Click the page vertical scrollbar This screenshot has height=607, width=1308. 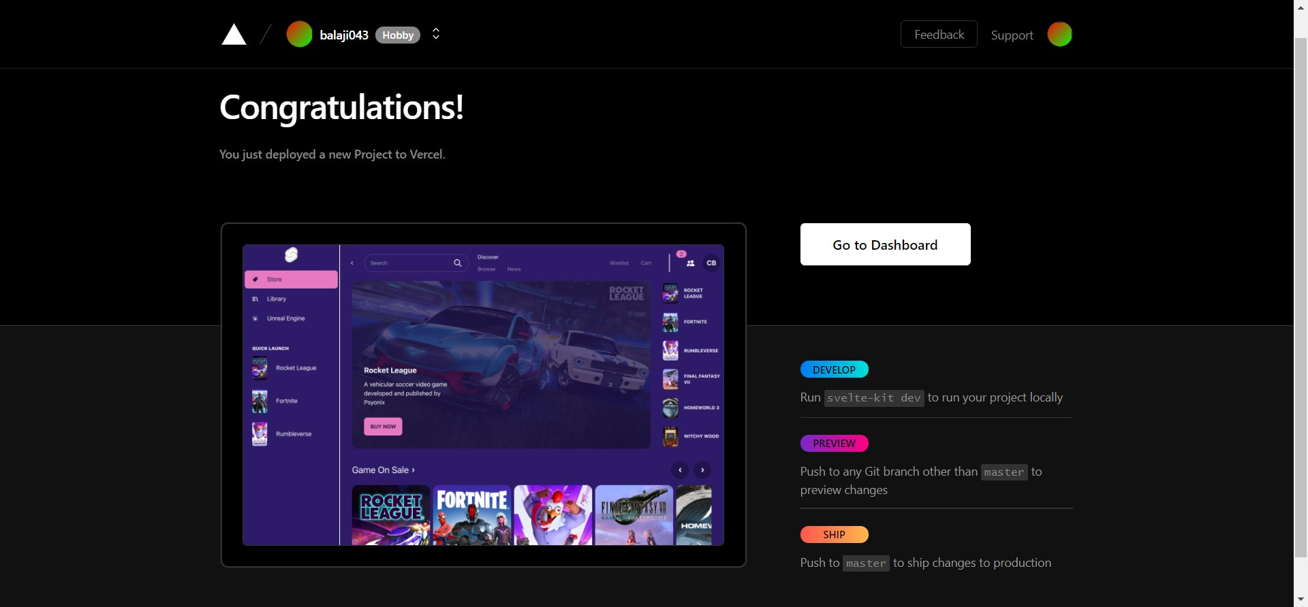(x=1301, y=299)
